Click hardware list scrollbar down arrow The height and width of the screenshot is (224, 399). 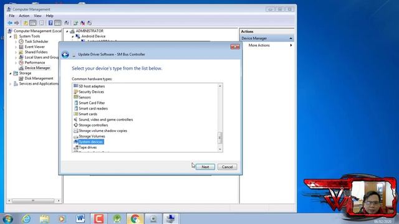220,149
